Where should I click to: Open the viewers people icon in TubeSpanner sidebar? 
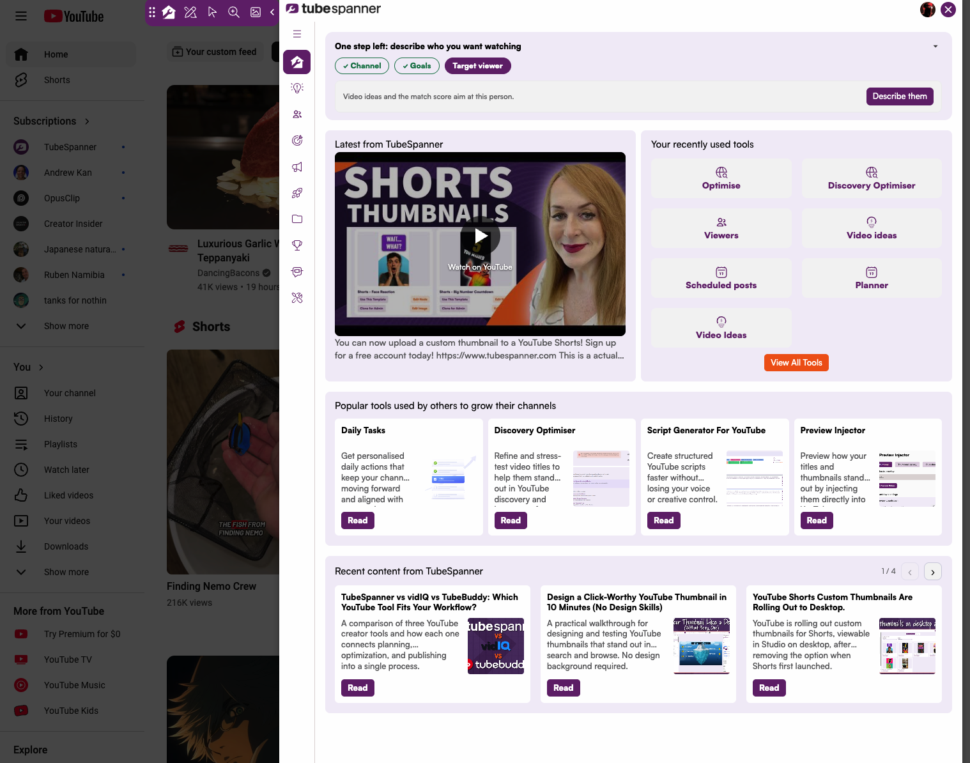point(297,114)
